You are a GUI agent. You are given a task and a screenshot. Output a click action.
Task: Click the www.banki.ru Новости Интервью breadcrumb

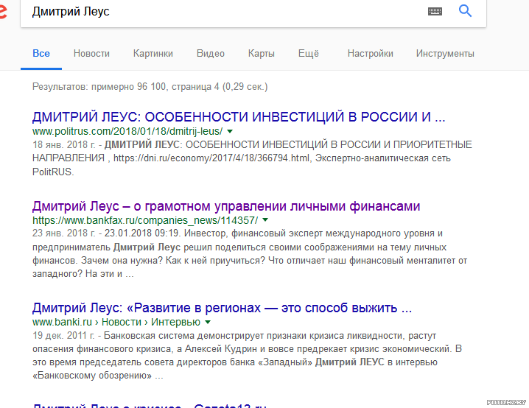116,322
